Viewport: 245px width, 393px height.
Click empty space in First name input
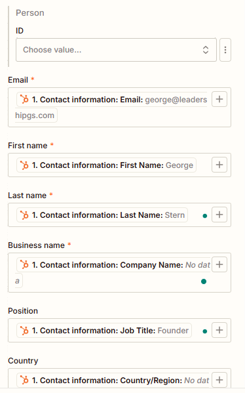pos(204,165)
